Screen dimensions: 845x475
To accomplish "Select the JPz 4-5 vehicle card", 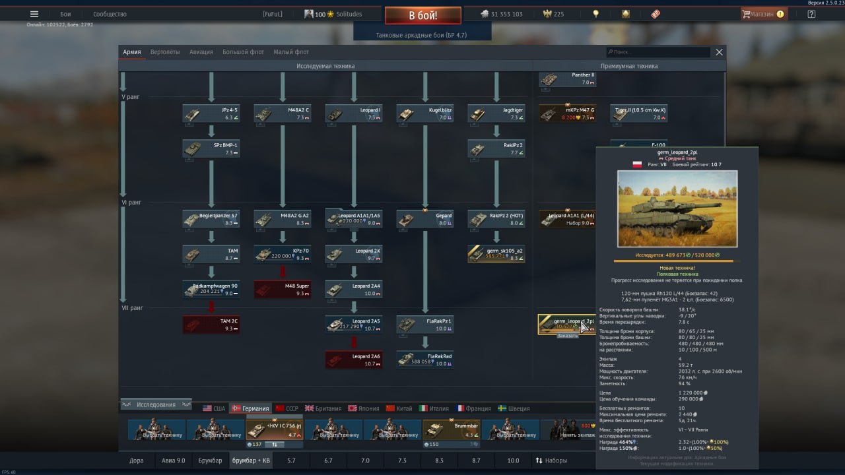I will tap(211, 113).
